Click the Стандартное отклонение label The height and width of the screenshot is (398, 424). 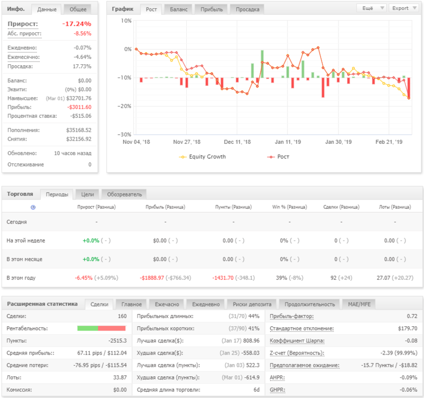(301, 328)
